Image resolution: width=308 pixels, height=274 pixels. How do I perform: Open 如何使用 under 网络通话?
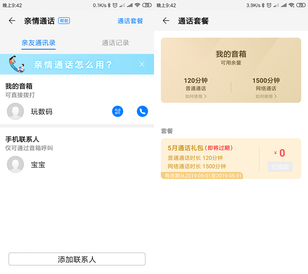[266, 96]
